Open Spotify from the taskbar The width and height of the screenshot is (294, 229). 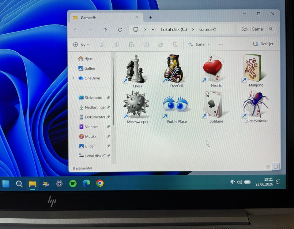pyautogui.click(x=73, y=183)
